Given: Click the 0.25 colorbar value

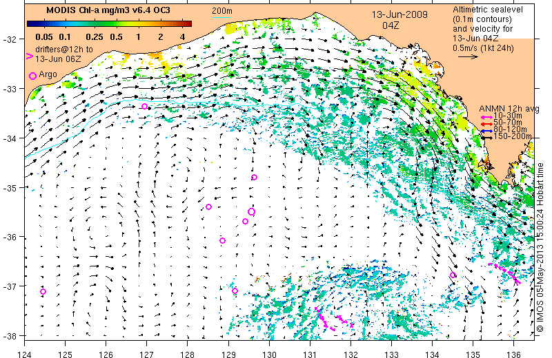Looking at the screenshot, I should pyautogui.click(x=95, y=37).
